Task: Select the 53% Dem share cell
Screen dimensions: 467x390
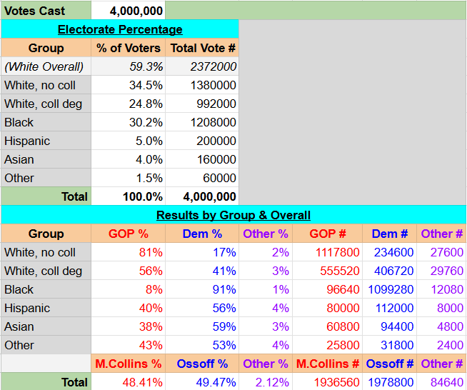Action: [x=202, y=345]
